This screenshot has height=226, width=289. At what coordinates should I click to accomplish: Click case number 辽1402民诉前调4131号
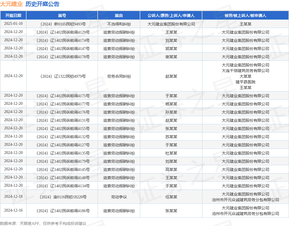63,120
